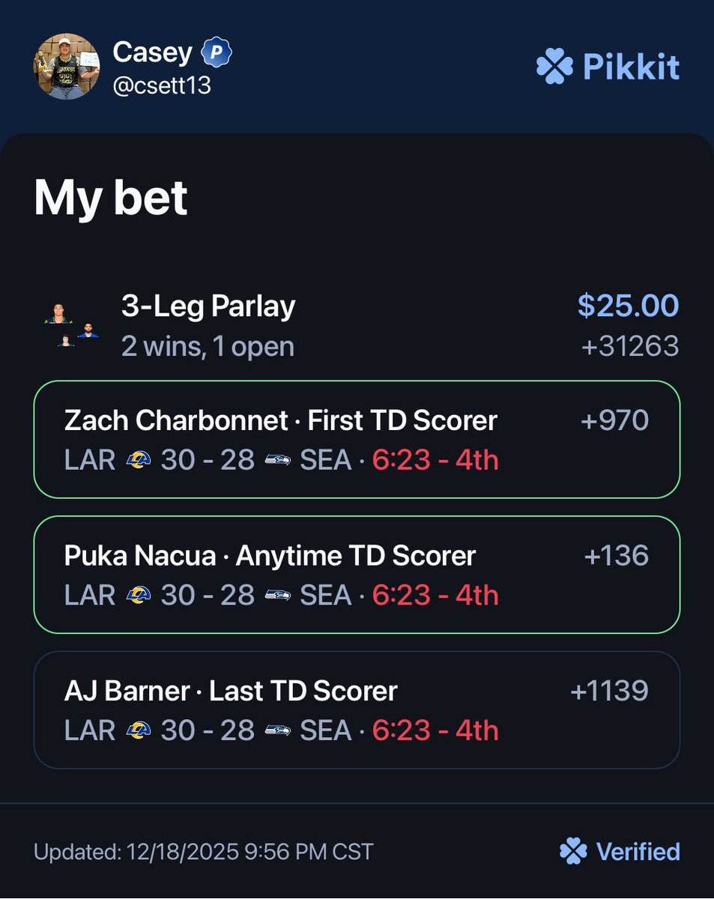Click the Rams logo in Nacua leg
The image size is (714, 899).
(139, 595)
